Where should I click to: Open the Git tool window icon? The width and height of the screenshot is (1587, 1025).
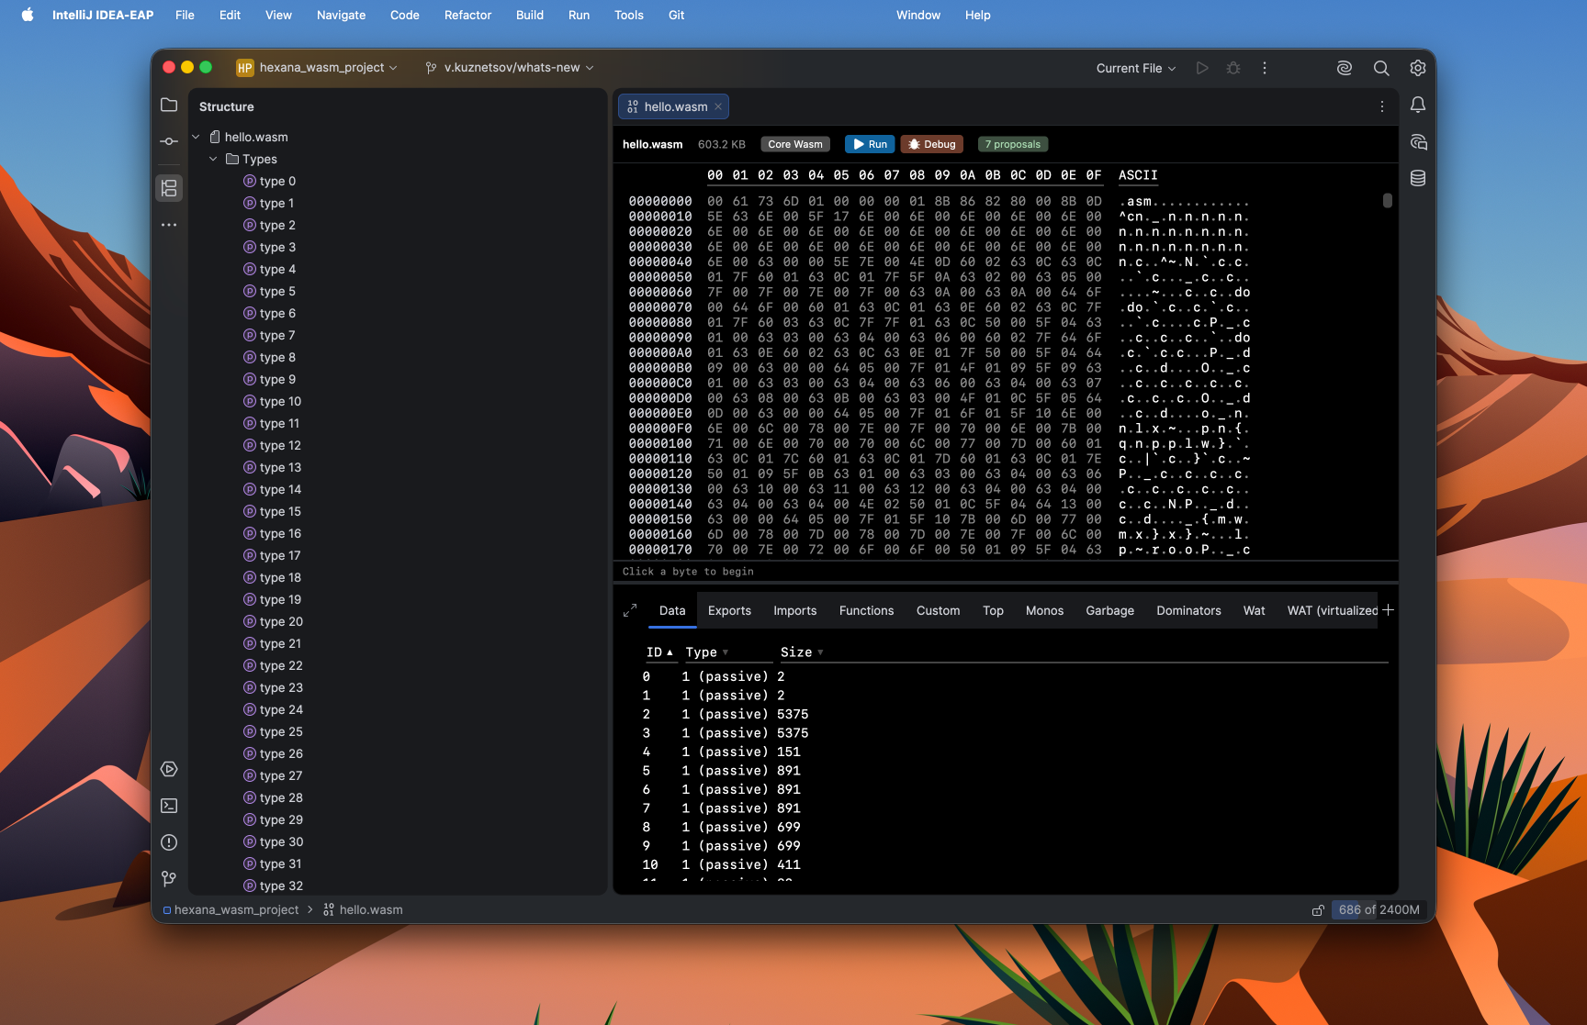(169, 879)
